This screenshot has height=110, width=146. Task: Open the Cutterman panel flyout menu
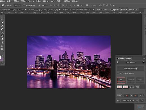144,58
